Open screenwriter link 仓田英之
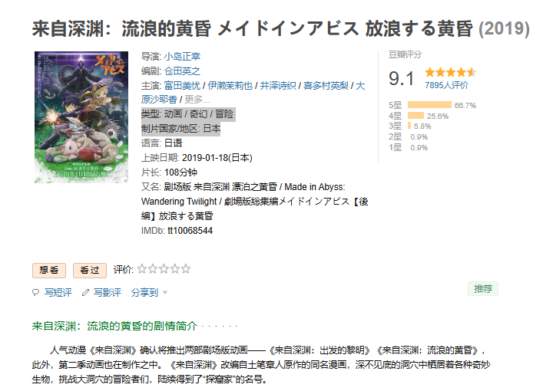Screen dimensions: 533x391 click(183, 71)
